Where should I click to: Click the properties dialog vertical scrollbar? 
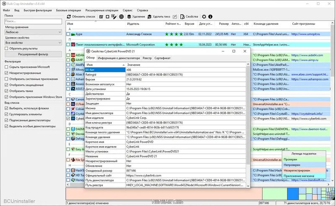click(x=248, y=116)
